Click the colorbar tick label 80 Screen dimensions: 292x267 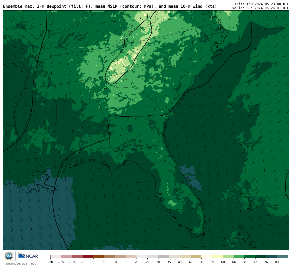pos(277,262)
